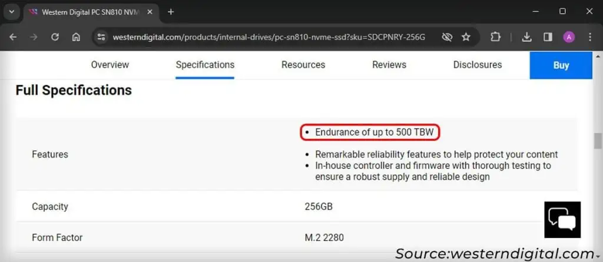Maximize the browser window
Screen dimensions: 603x262
click(562, 12)
